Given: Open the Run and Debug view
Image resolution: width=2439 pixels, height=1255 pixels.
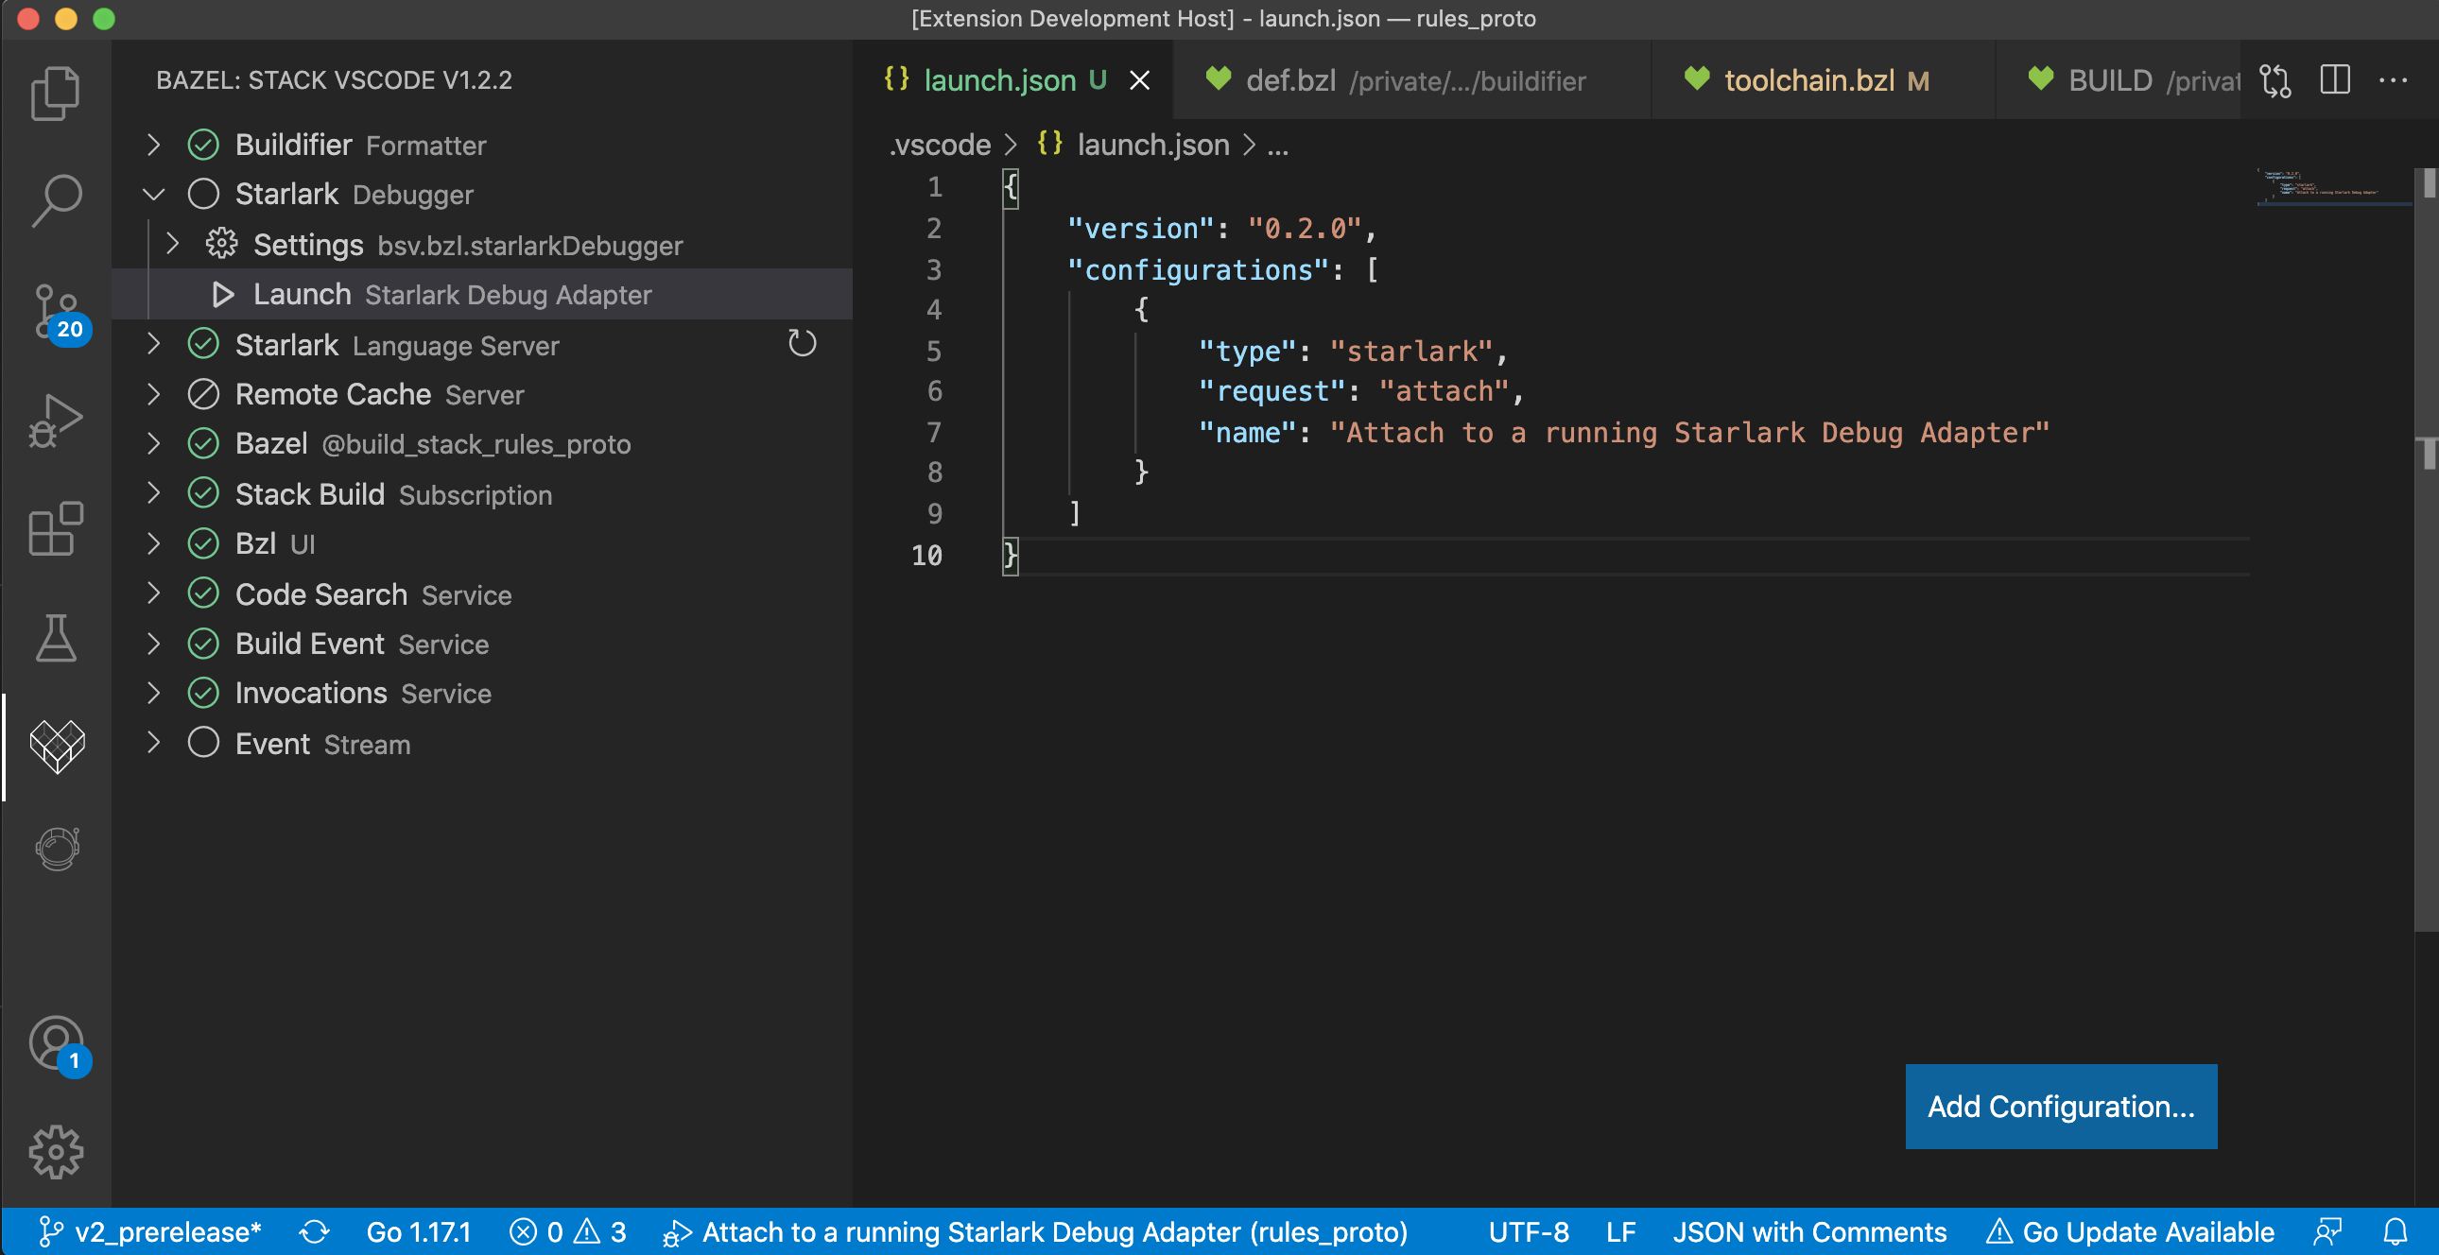Looking at the screenshot, I should click(x=55, y=421).
